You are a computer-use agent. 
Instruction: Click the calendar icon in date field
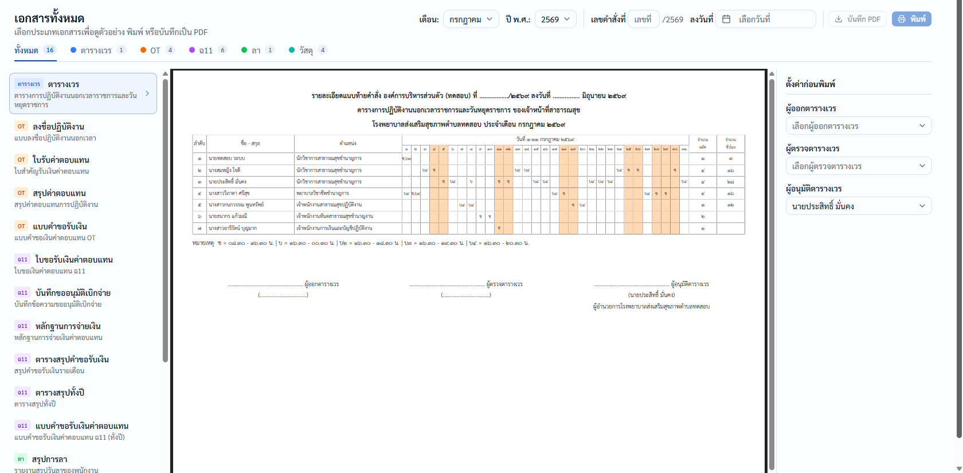point(726,19)
